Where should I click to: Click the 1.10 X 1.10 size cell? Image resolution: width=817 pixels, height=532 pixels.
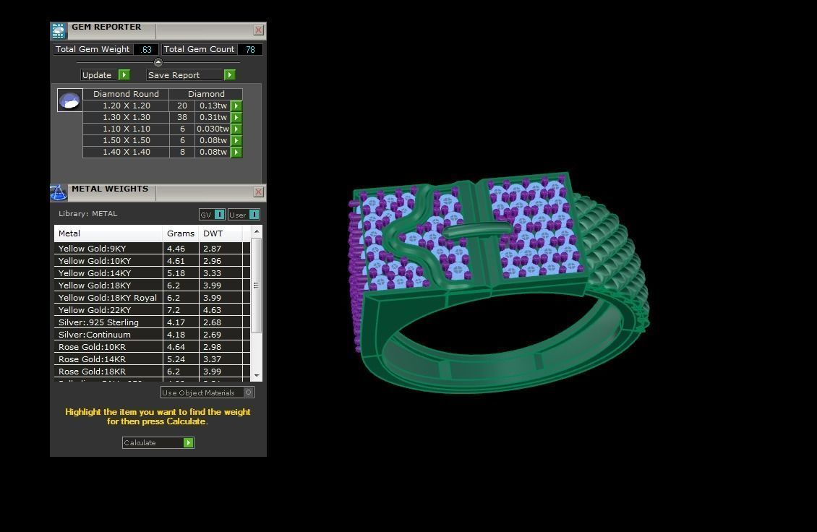pyautogui.click(x=126, y=129)
